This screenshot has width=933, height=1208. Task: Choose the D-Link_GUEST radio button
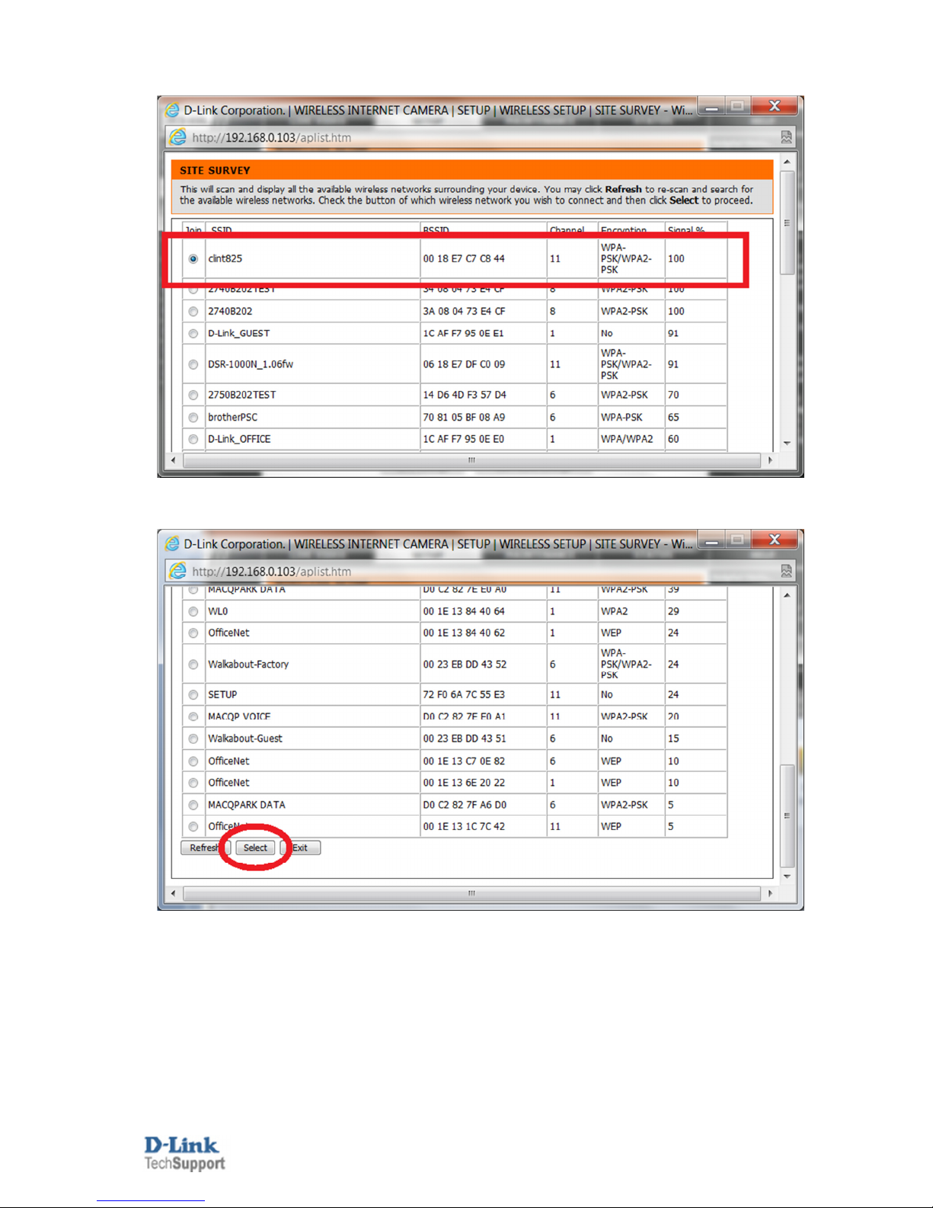(x=193, y=334)
